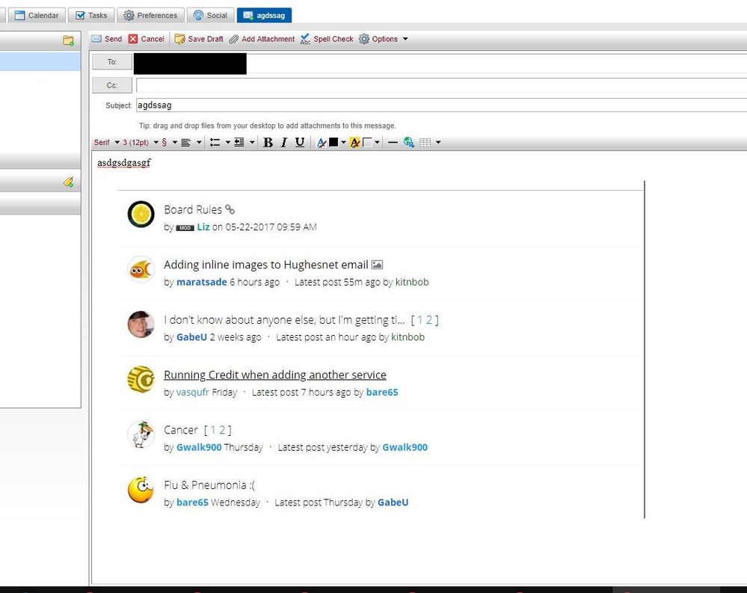
Task: Toggle bold formatting
Action: [x=268, y=142]
